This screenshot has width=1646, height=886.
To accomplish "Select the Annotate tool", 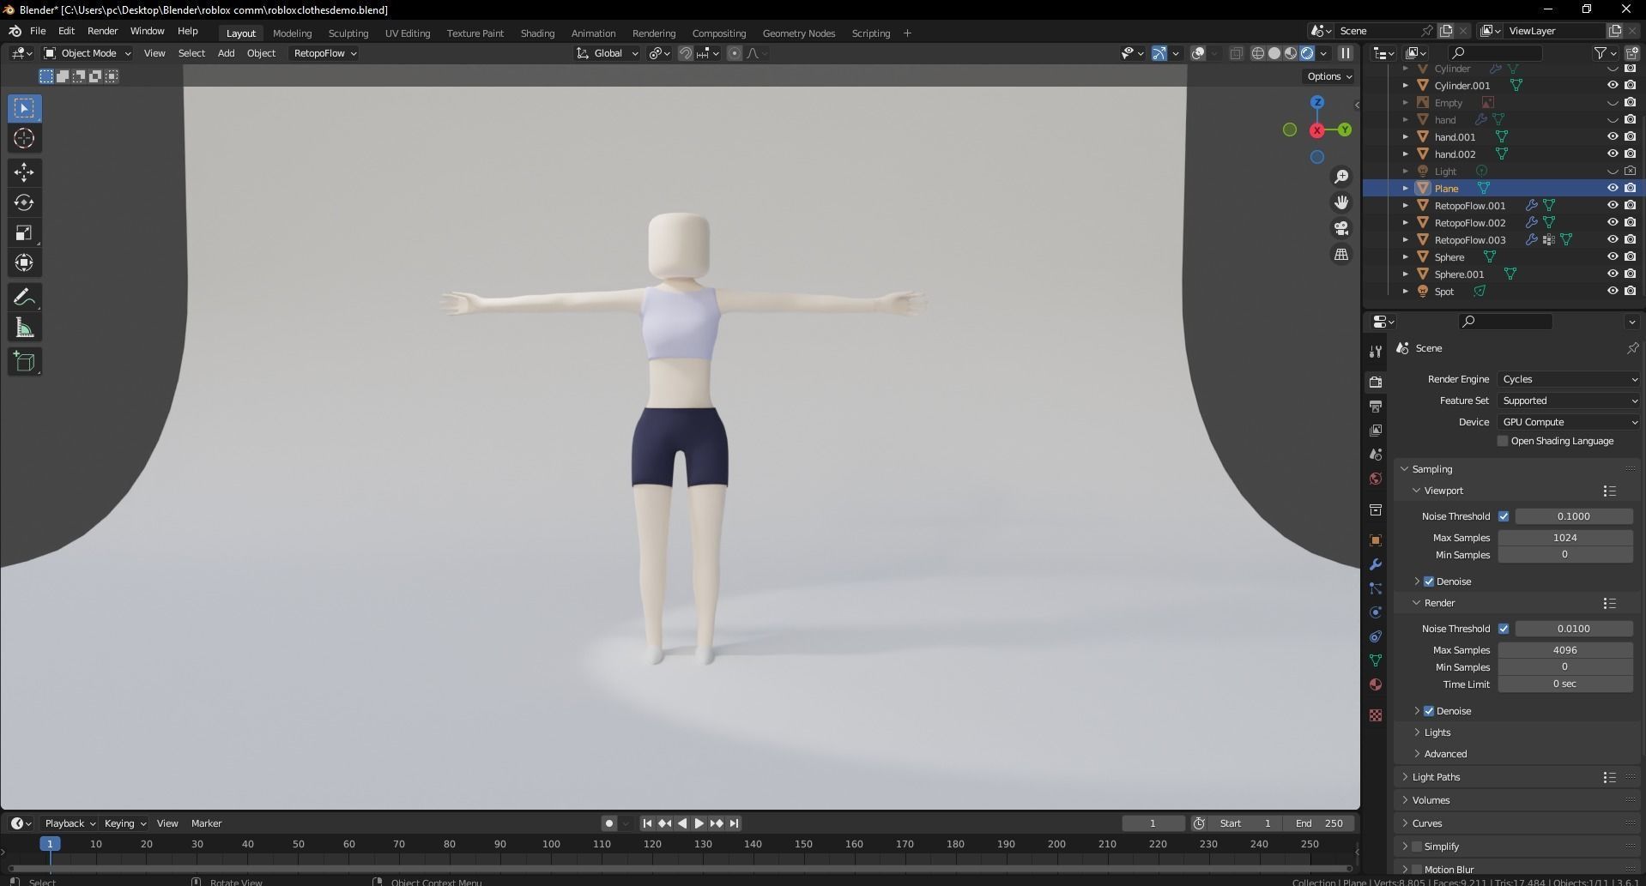I will coord(24,298).
